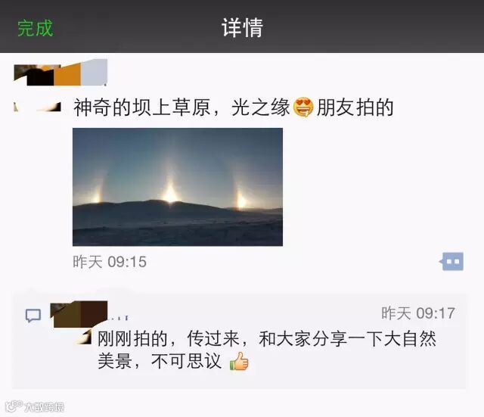Tap the 详情 title in the header
484x417 pixels.
tap(242, 28)
